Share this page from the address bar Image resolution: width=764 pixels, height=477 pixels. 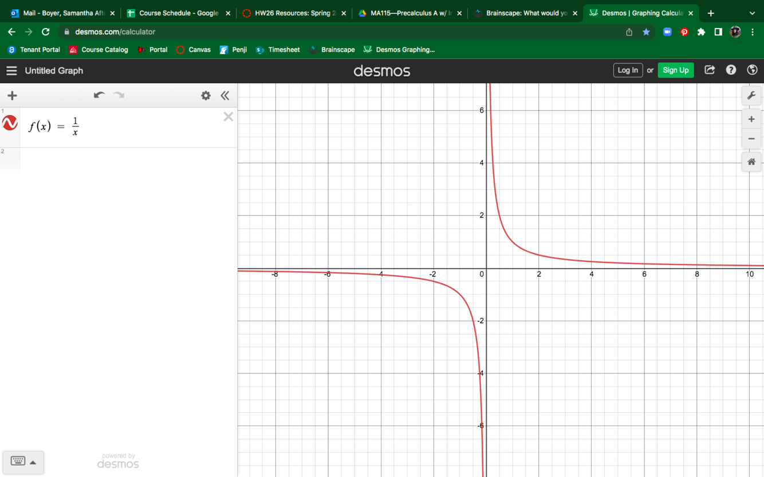(x=629, y=32)
